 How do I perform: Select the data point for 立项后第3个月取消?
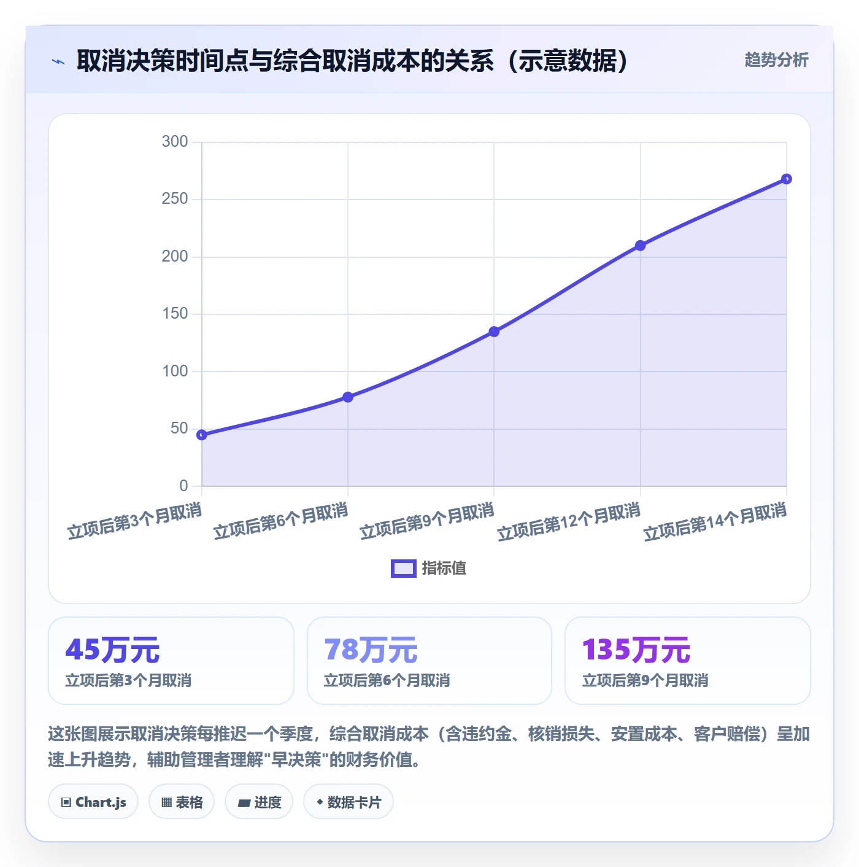[202, 435]
